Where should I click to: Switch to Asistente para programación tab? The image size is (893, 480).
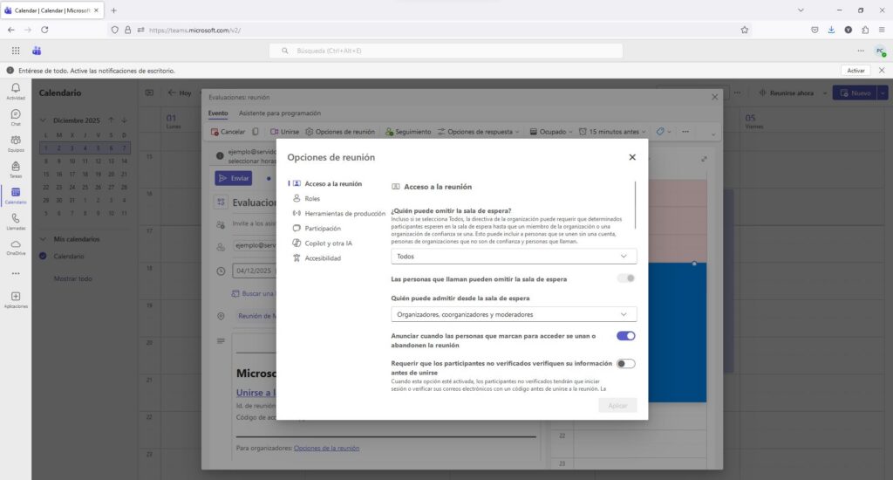(280, 113)
